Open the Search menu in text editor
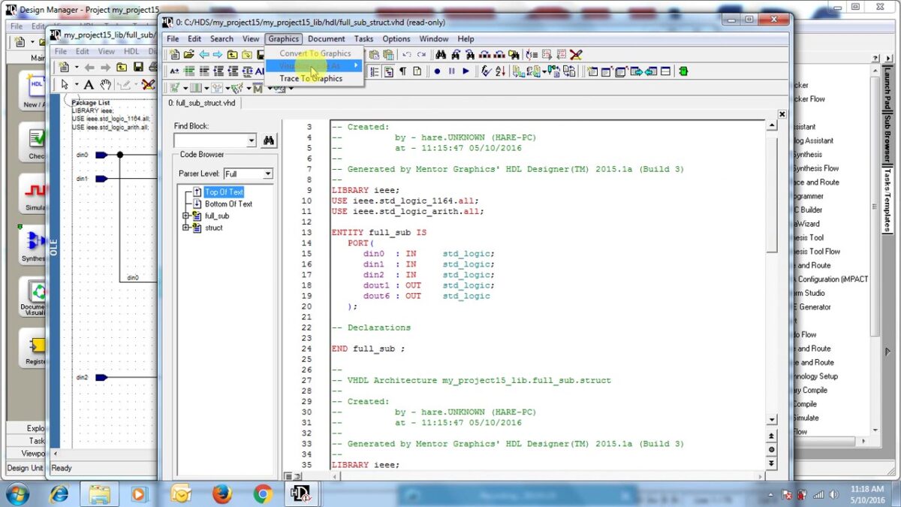901x507 pixels. (x=221, y=39)
